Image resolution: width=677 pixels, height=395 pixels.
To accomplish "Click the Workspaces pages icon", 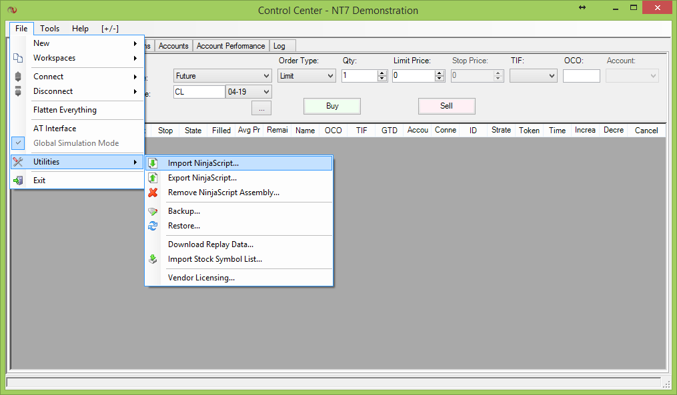I will pos(18,58).
